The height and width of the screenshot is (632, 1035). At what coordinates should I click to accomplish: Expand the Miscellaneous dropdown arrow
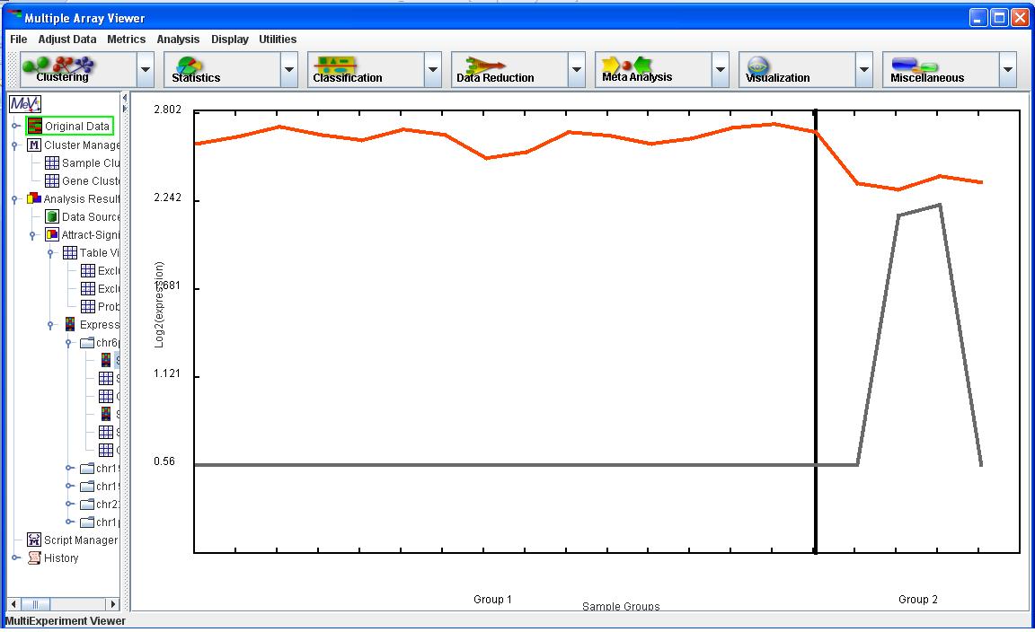click(1008, 69)
